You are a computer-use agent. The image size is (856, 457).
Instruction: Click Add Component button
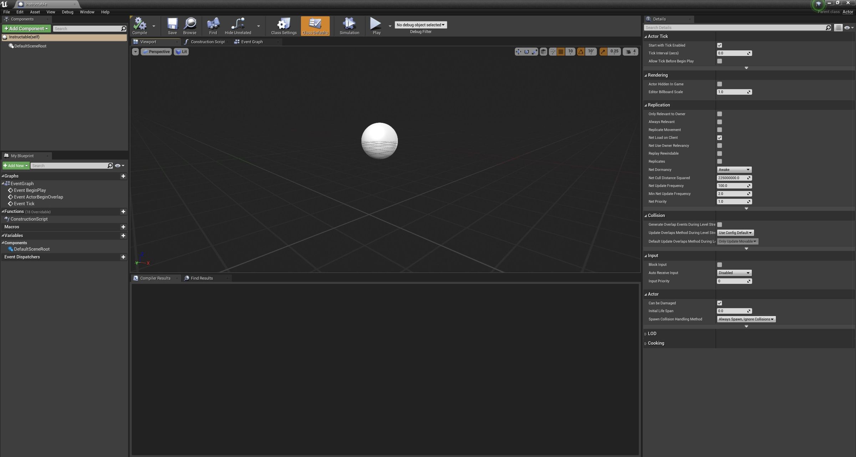[x=26, y=29]
